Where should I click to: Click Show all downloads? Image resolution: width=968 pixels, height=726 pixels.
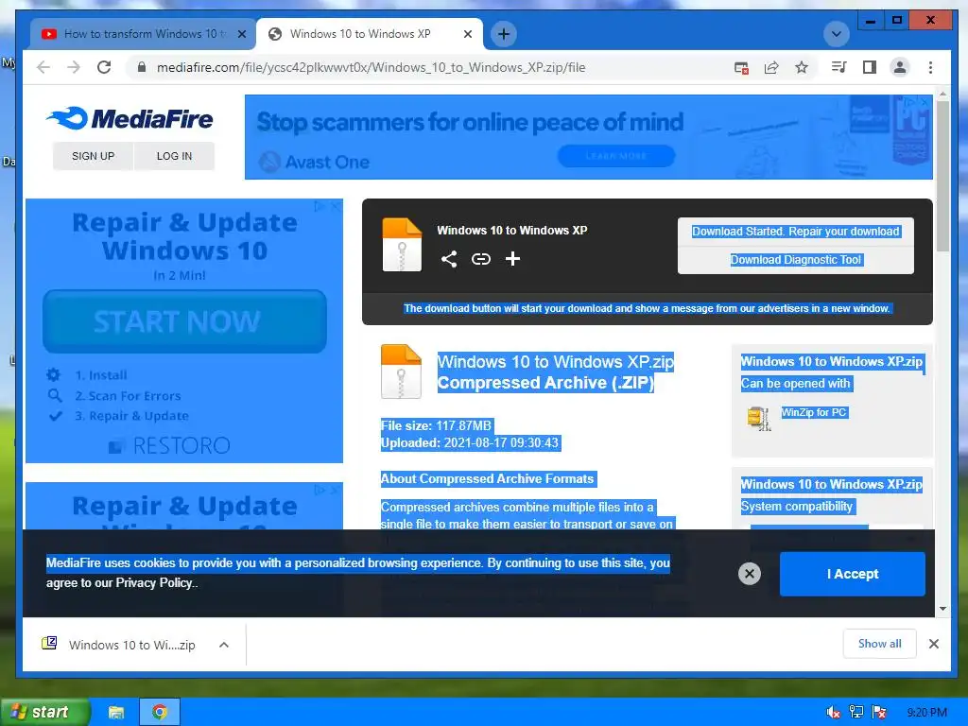pos(879,644)
